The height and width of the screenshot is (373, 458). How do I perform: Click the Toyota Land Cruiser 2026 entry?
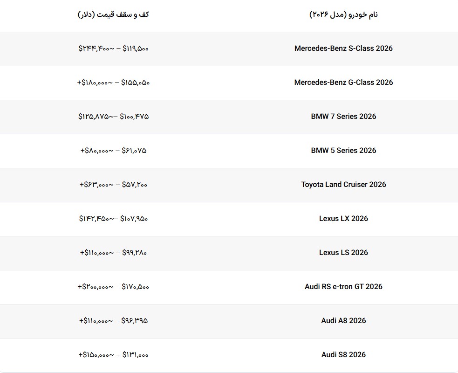tap(343, 185)
